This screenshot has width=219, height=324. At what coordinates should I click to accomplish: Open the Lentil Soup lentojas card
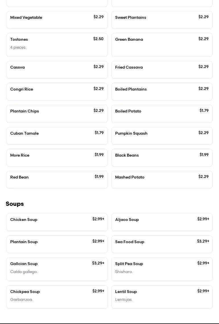click(x=162, y=297)
